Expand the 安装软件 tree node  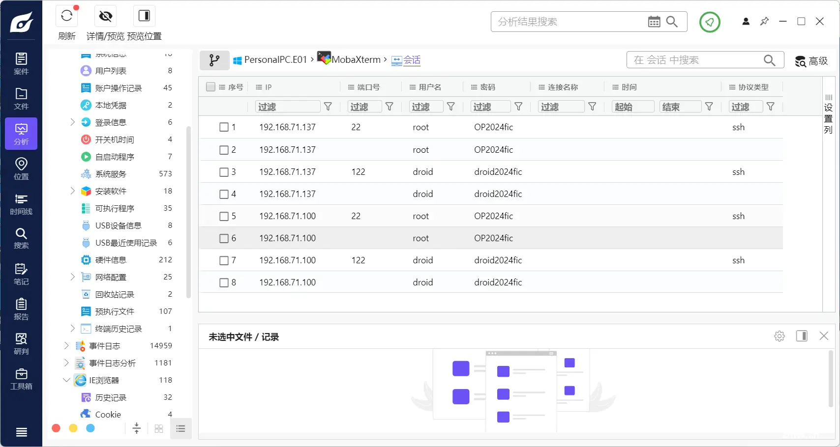click(x=72, y=191)
